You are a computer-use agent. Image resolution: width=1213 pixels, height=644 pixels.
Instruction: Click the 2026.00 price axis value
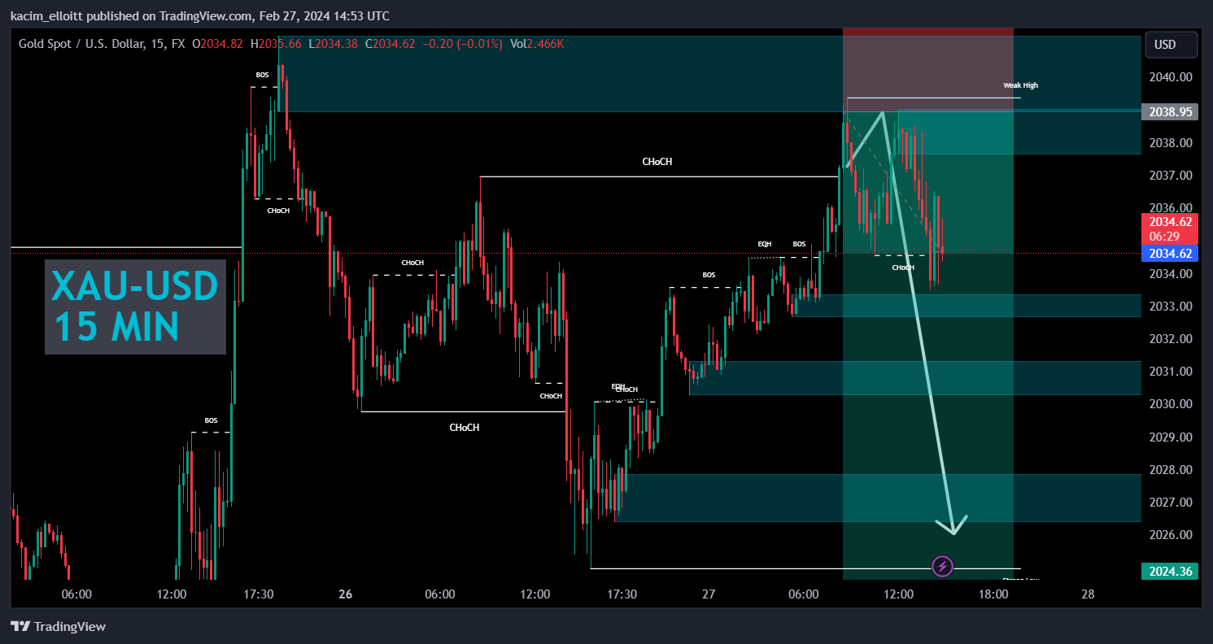[x=1169, y=535]
